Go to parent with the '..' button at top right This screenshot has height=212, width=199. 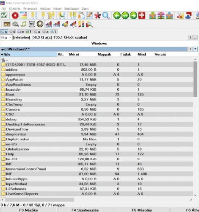(x=195, y=37)
